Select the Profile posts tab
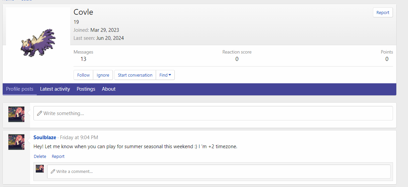 click(20, 89)
